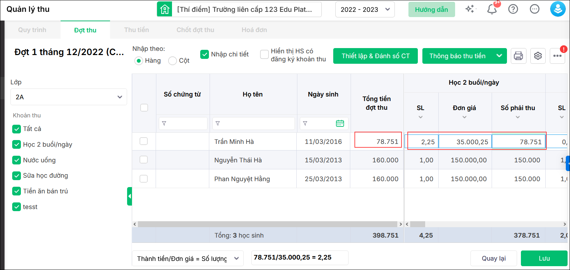Click right arrow of the left table scrollbar
This screenshot has height=270, width=570.
tap(401, 224)
